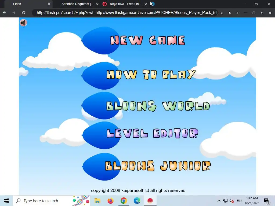
Task: Click the blue balloon beside Bloons Junior
Action: (101, 167)
